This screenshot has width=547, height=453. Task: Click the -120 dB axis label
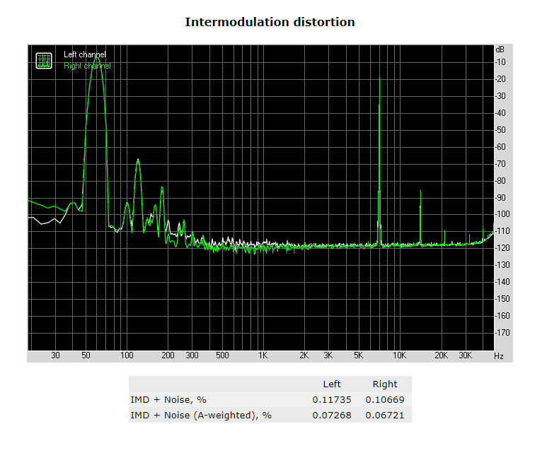[502, 248]
